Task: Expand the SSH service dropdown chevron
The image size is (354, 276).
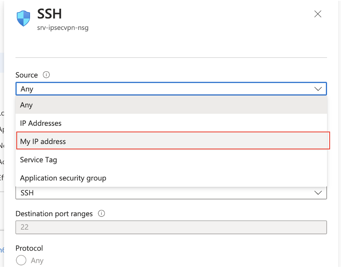Action: click(x=318, y=193)
